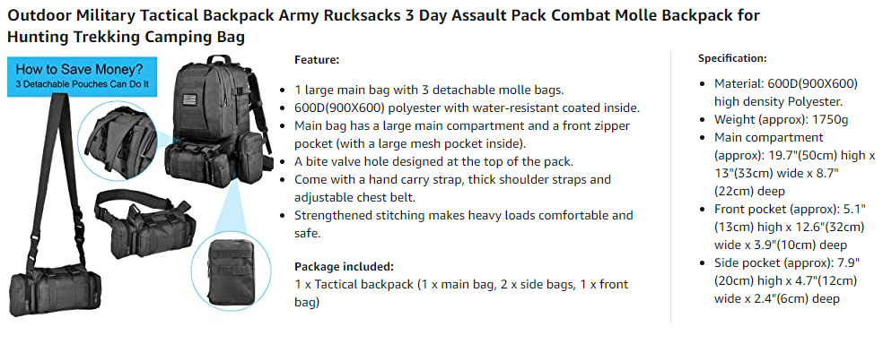883x344 pixels.
Task: Click the 'Specification:' heading
Action: pos(732,58)
